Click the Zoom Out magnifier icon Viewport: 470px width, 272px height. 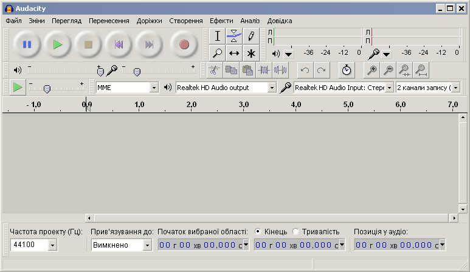pyautogui.click(x=389, y=70)
